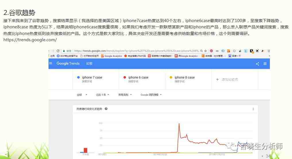Viewport: 292px width, 159px height.
Task: Click the share icon in Trends header
Action: point(257,64)
